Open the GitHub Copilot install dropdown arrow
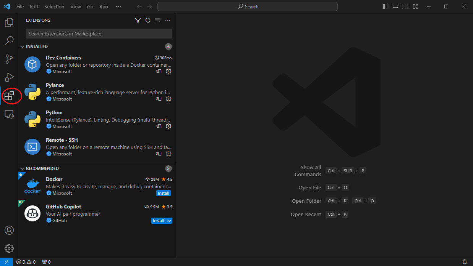 (169, 221)
